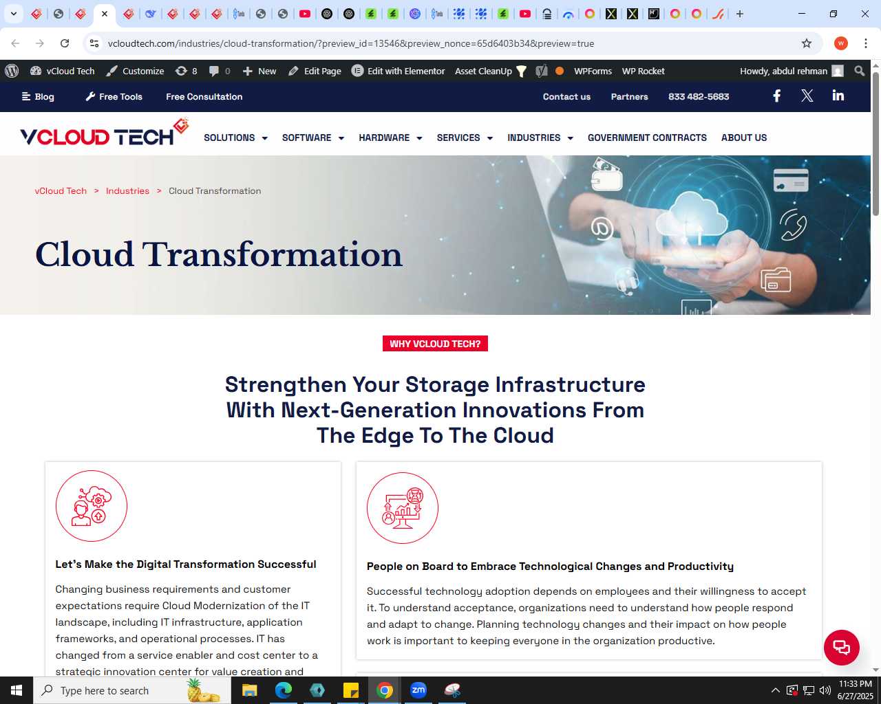Open Sticky Notes from taskbar

pyautogui.click(x=351, y=690)
